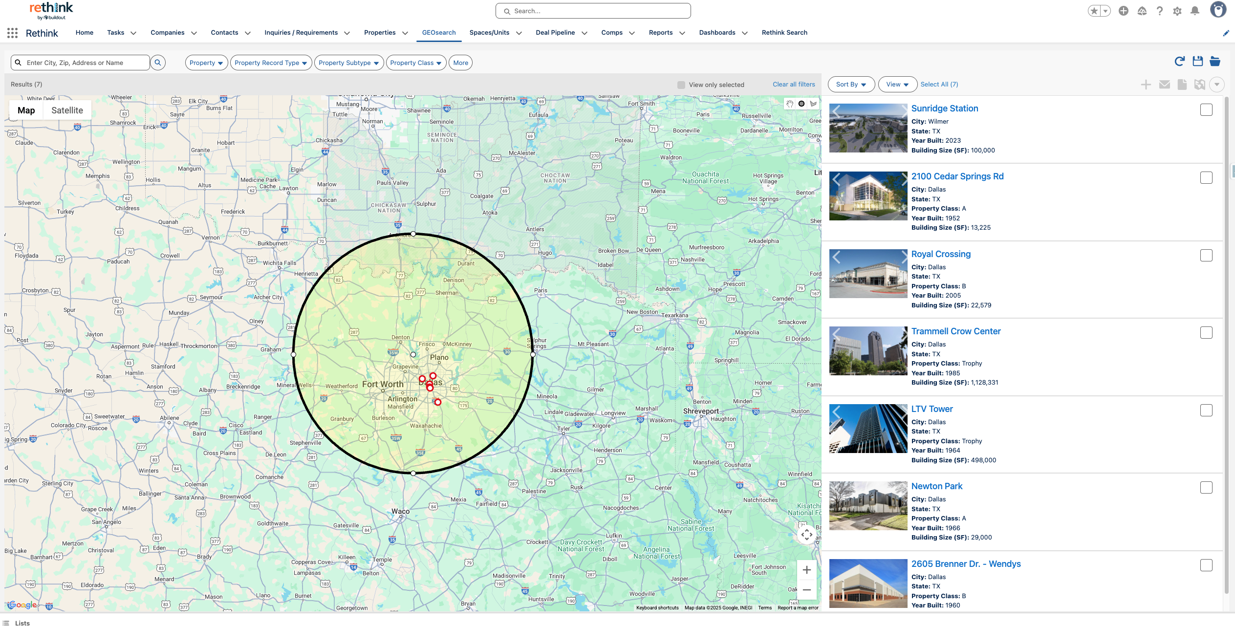Open the app launcher grid icon
1235x627 pixels.
[x=13, y=33]
